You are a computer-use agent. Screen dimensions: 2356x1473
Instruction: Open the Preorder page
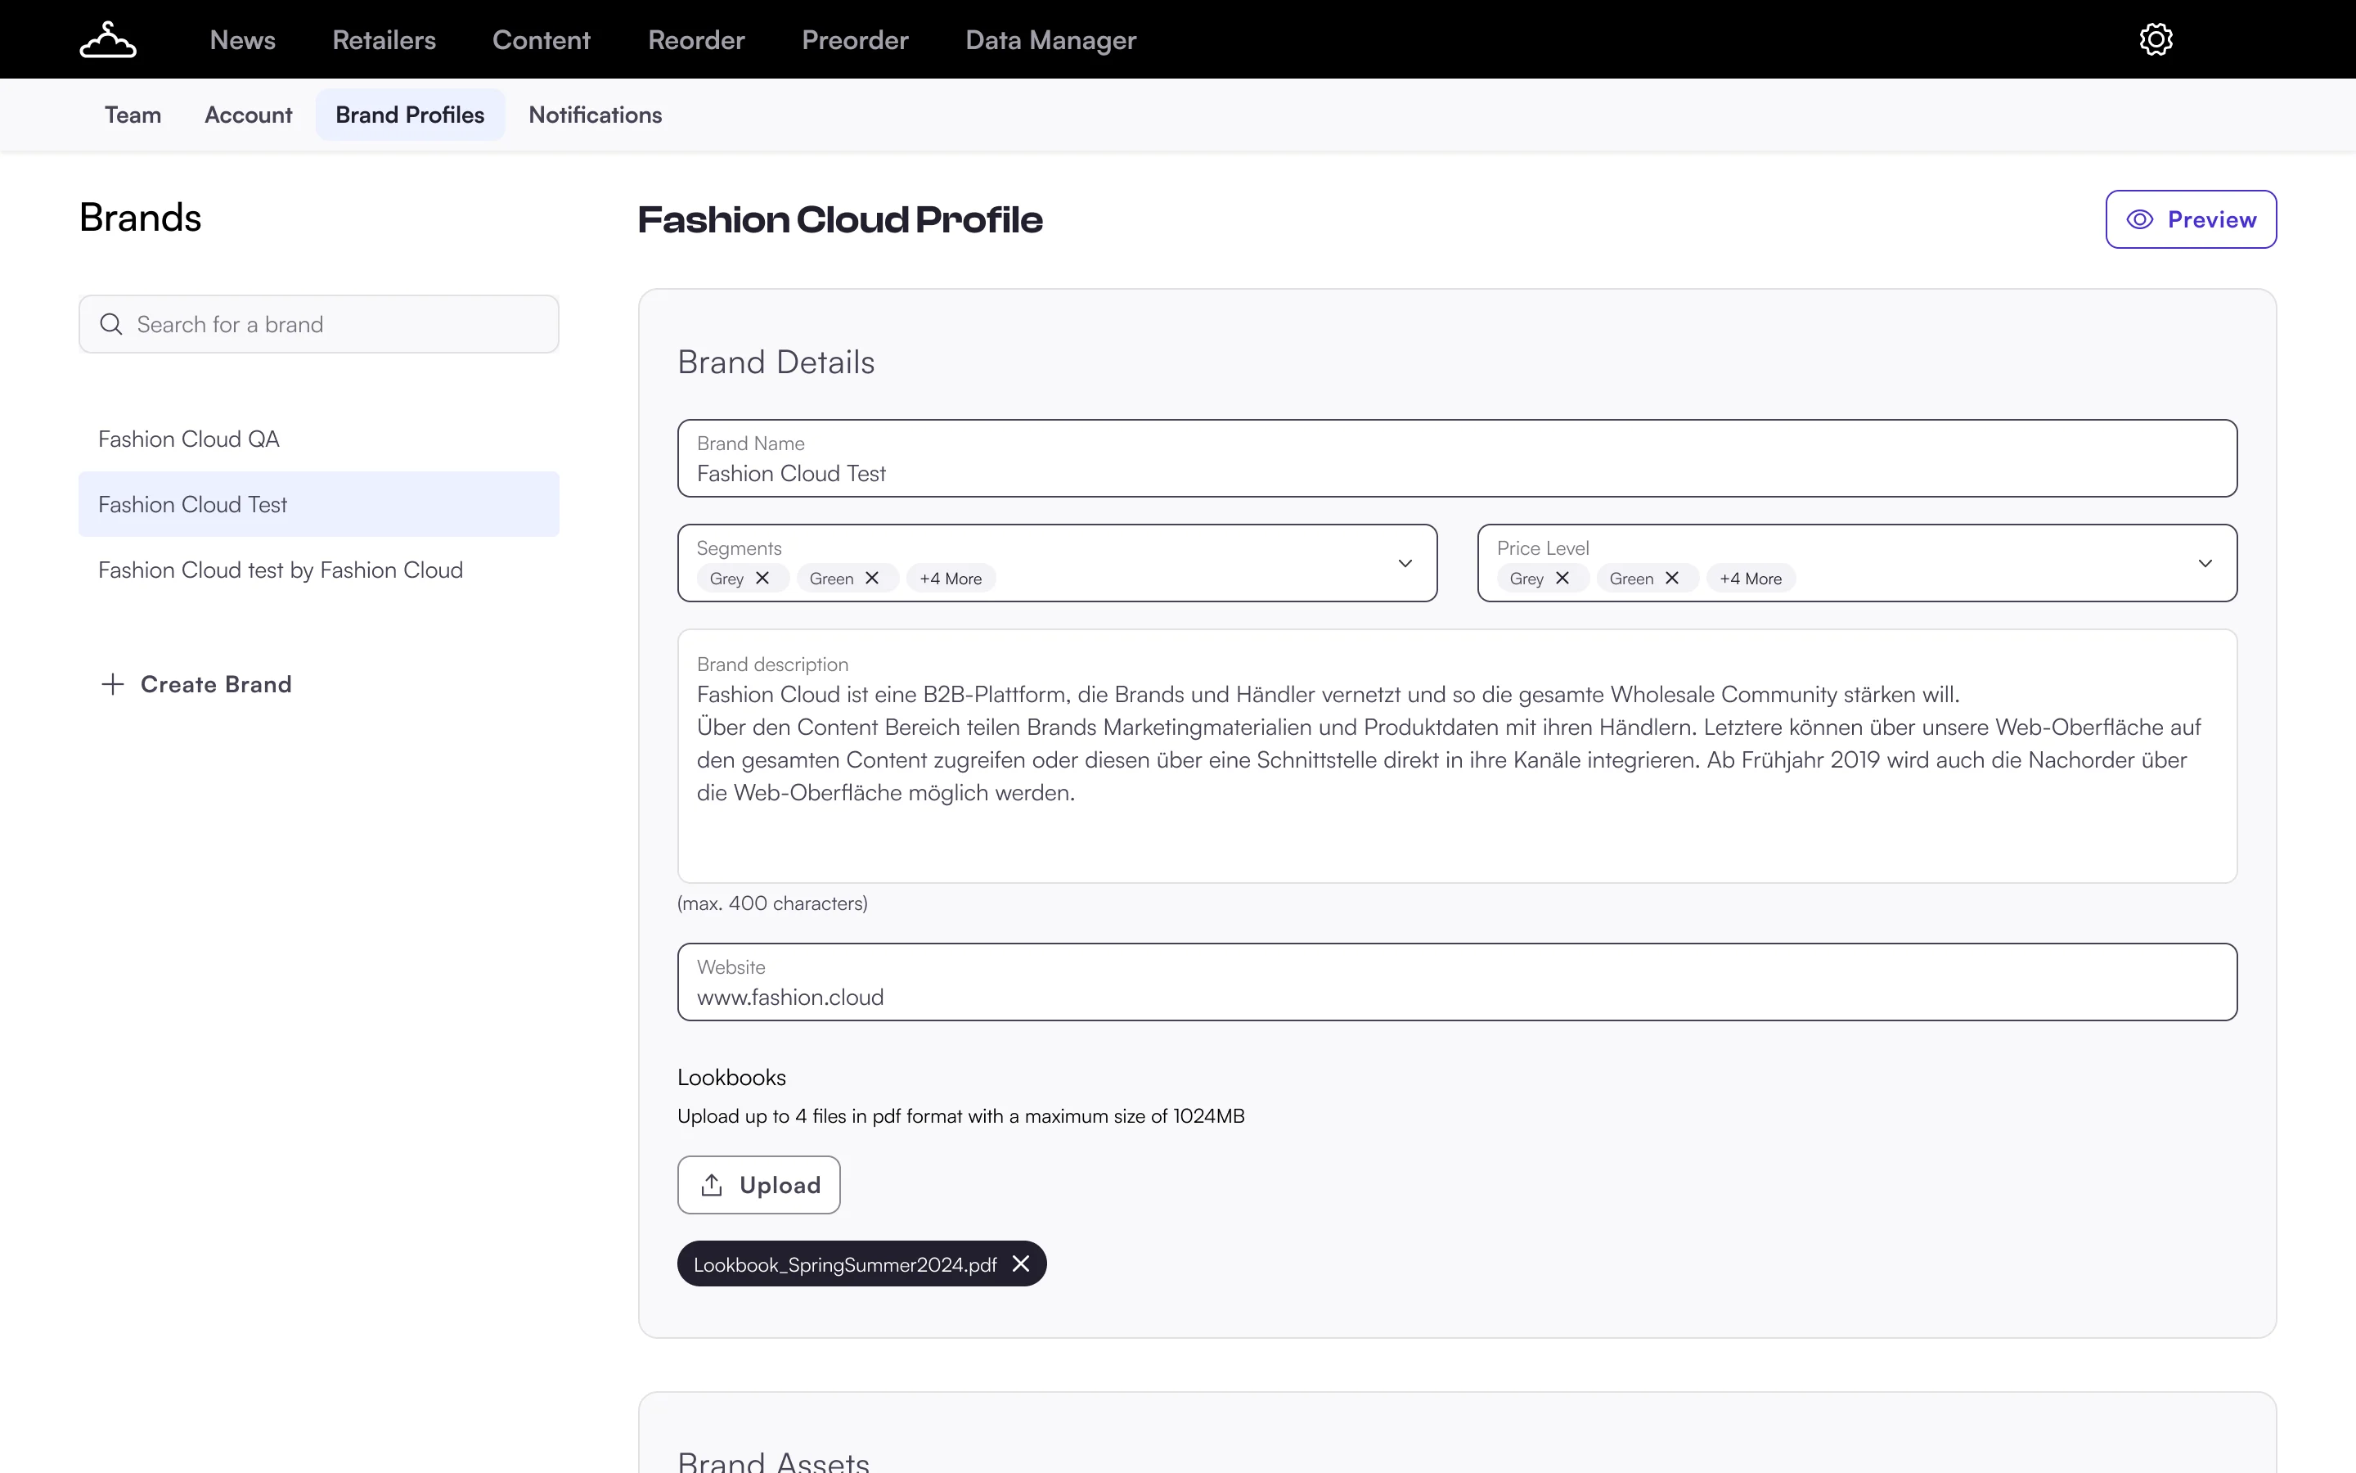855,40
